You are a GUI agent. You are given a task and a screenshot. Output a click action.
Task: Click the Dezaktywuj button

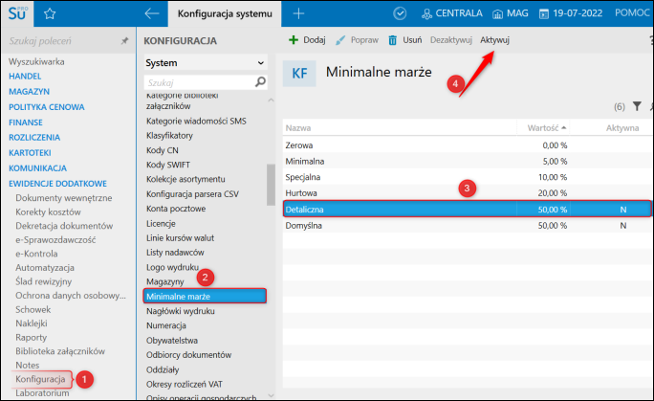[451, 40]
